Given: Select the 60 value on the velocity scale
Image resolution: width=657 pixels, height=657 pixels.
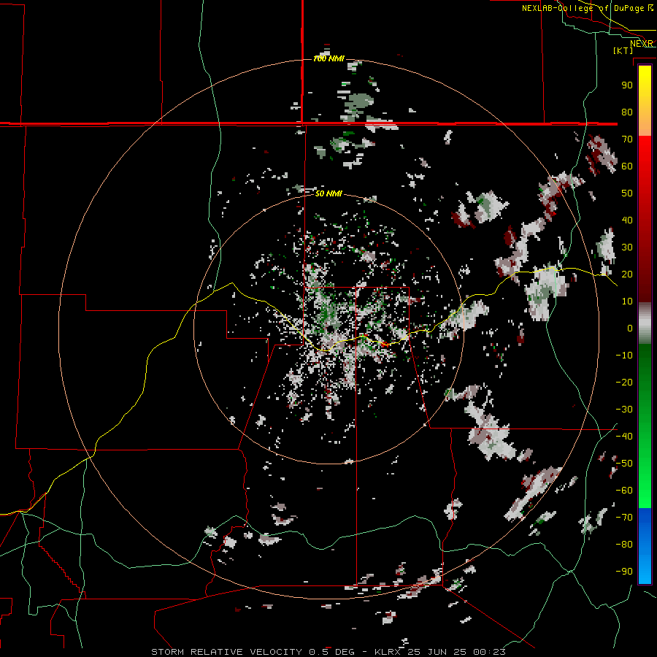Looking at the screenshot, I should pos(627,166).
